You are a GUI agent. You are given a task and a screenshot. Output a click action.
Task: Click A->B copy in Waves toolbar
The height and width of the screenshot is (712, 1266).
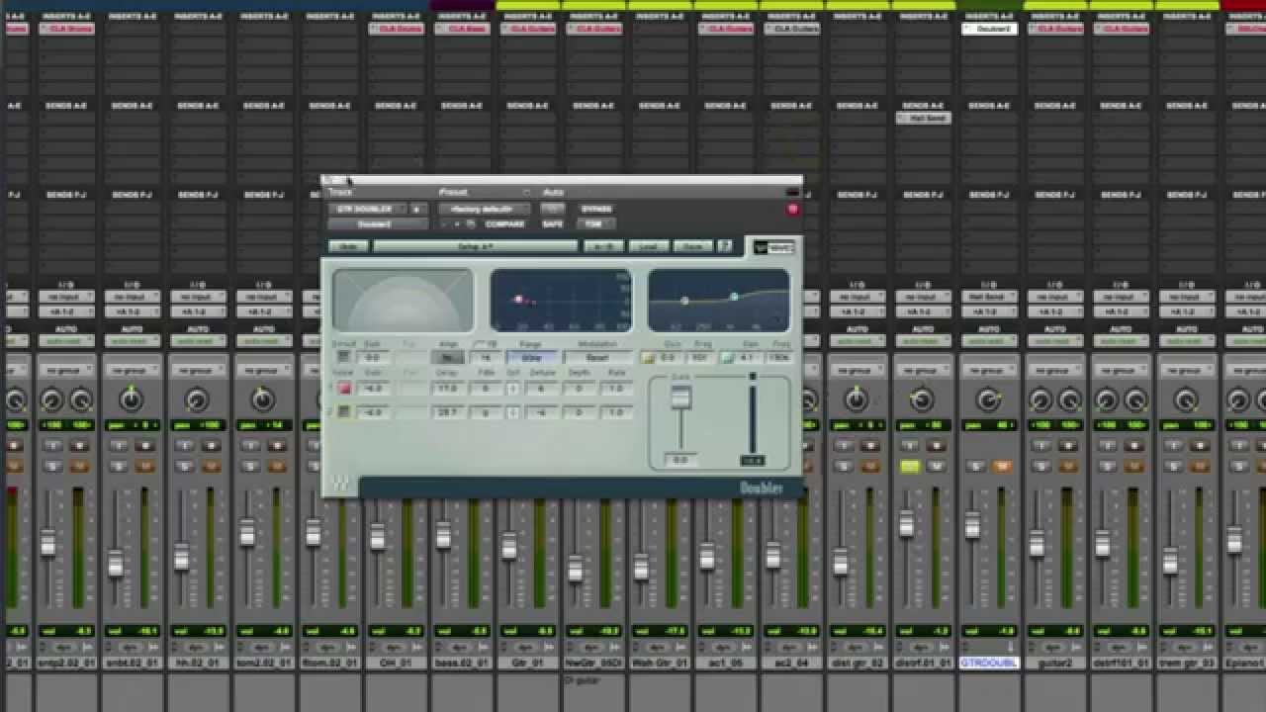tap(603, 246)
